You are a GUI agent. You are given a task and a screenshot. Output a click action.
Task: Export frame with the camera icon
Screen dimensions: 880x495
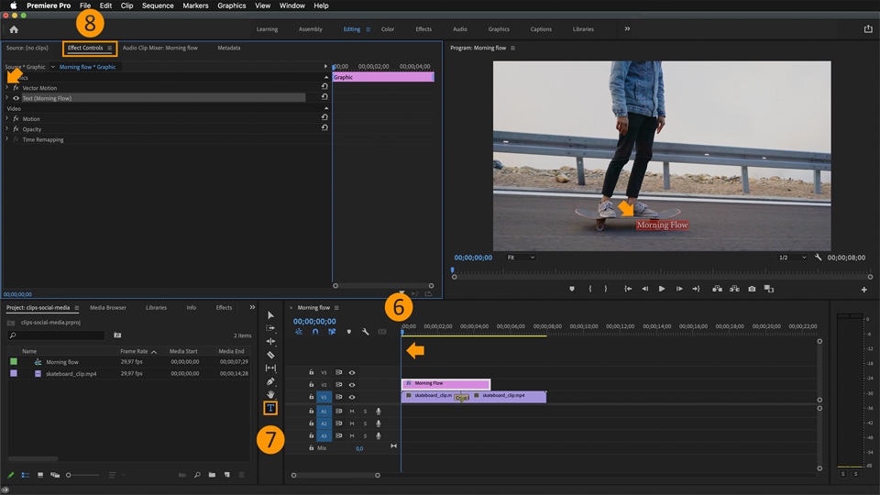point(752,289)
